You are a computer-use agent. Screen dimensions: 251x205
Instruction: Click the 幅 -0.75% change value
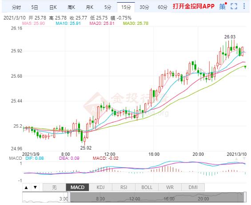(x=121, y=18)
